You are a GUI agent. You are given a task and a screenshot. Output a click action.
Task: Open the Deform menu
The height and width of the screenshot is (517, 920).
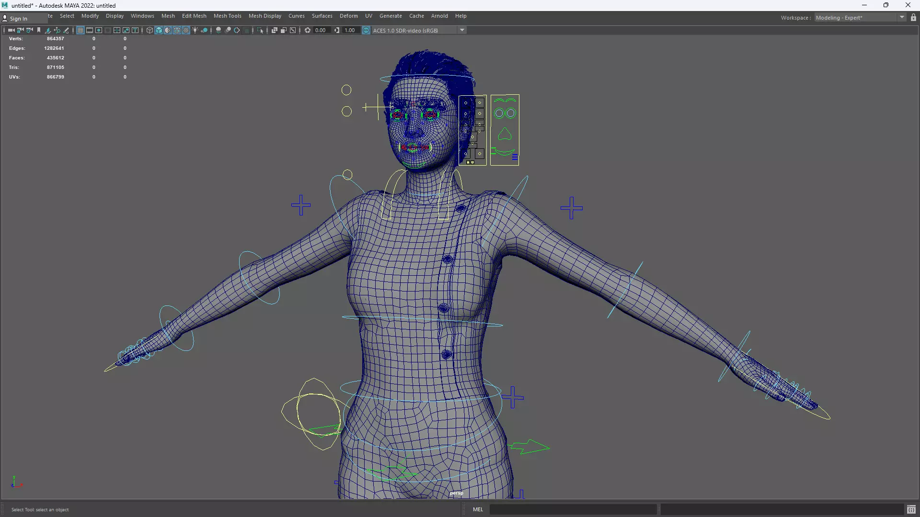(x=348, y=16)
